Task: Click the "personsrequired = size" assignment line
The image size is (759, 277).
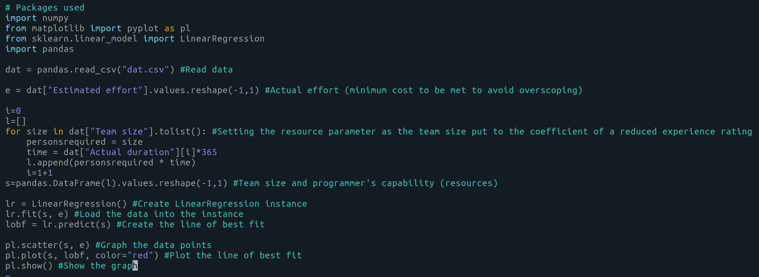Action: (85, 142)
